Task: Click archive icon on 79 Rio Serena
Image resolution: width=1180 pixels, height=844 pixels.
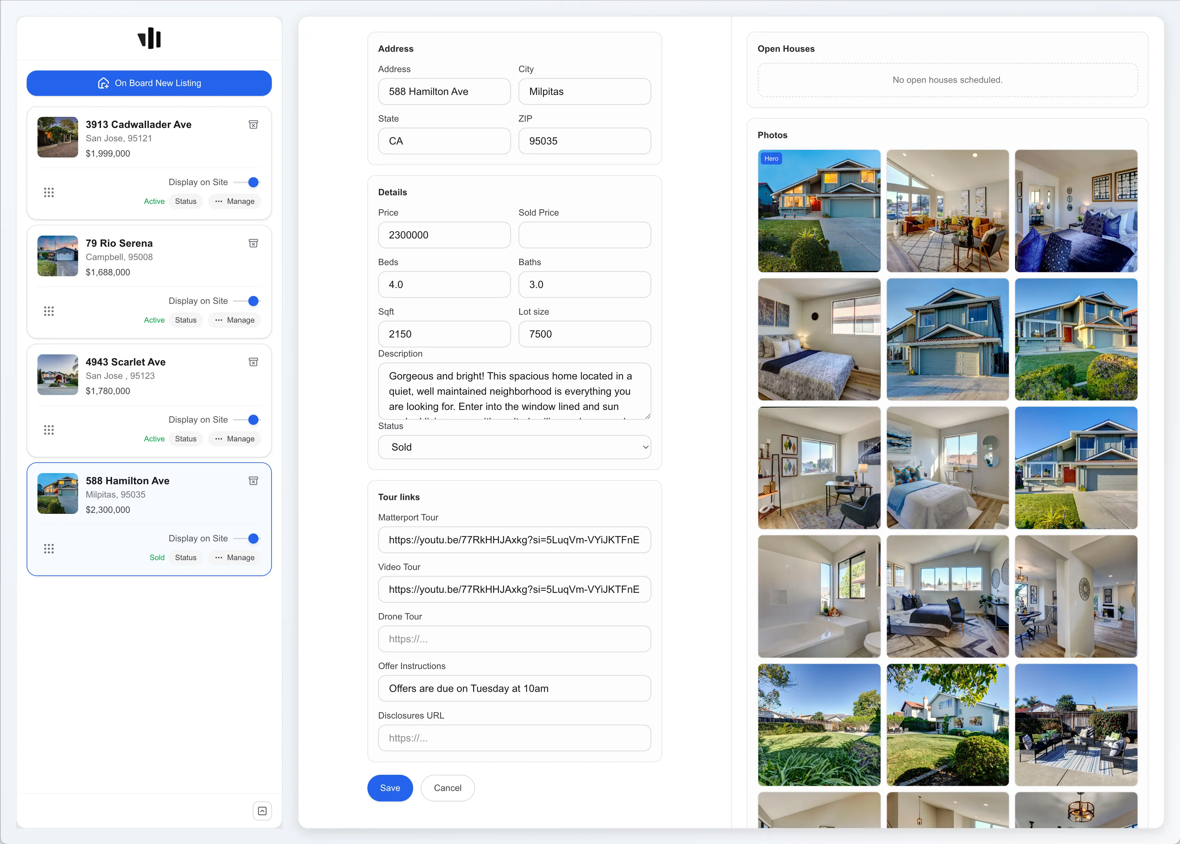Action: 253,243
